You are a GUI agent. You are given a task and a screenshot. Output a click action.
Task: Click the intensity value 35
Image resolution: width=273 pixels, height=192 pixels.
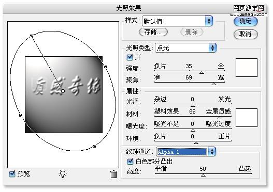(x=189, y=66)
